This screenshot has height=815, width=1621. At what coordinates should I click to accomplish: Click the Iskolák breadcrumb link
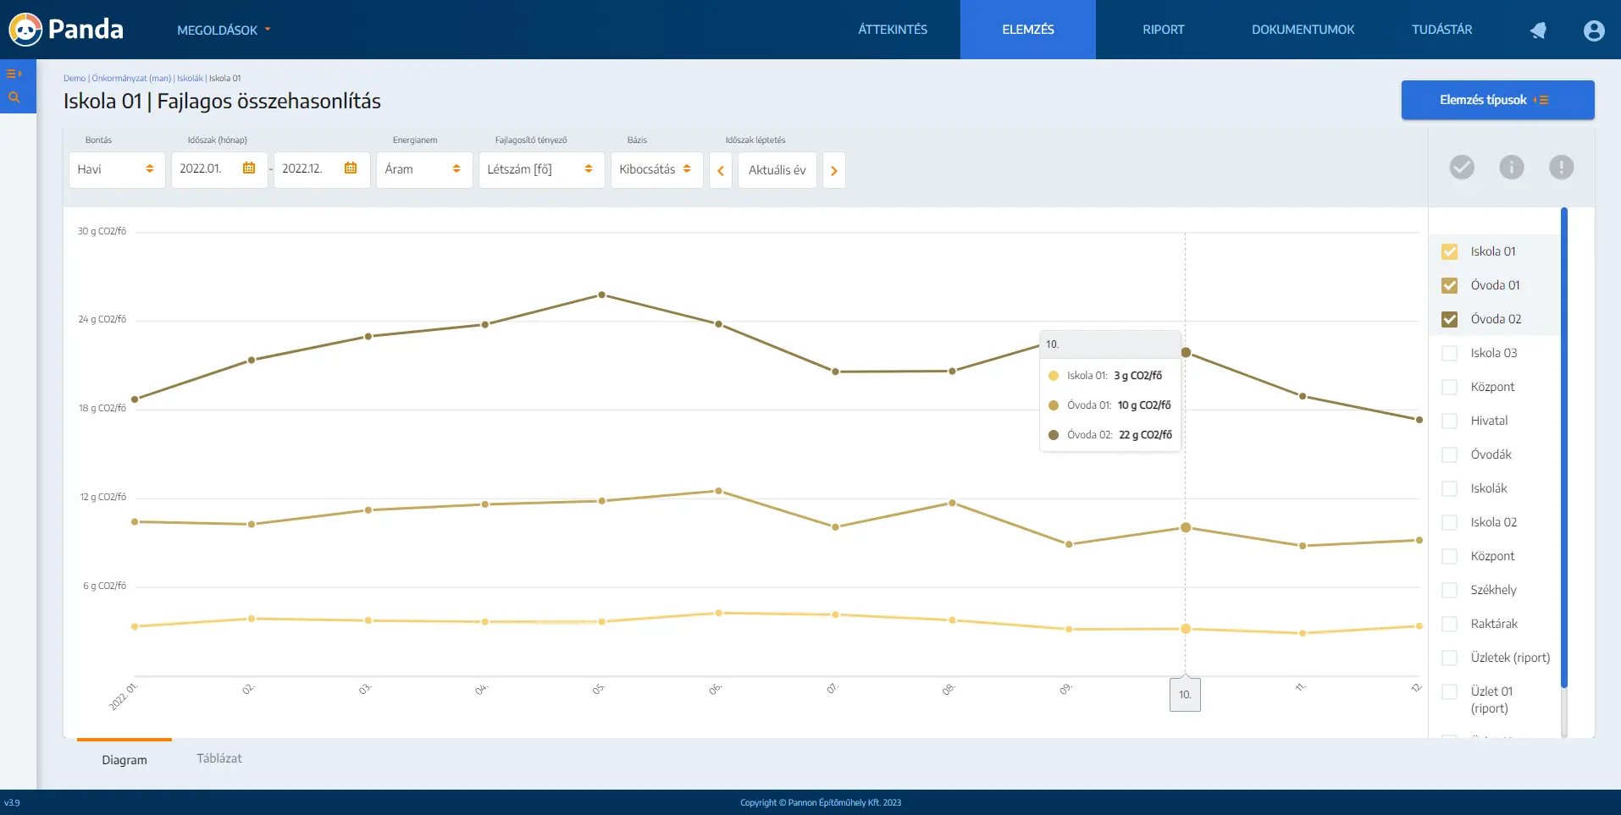pyautogui.click(x=190, y=78)
